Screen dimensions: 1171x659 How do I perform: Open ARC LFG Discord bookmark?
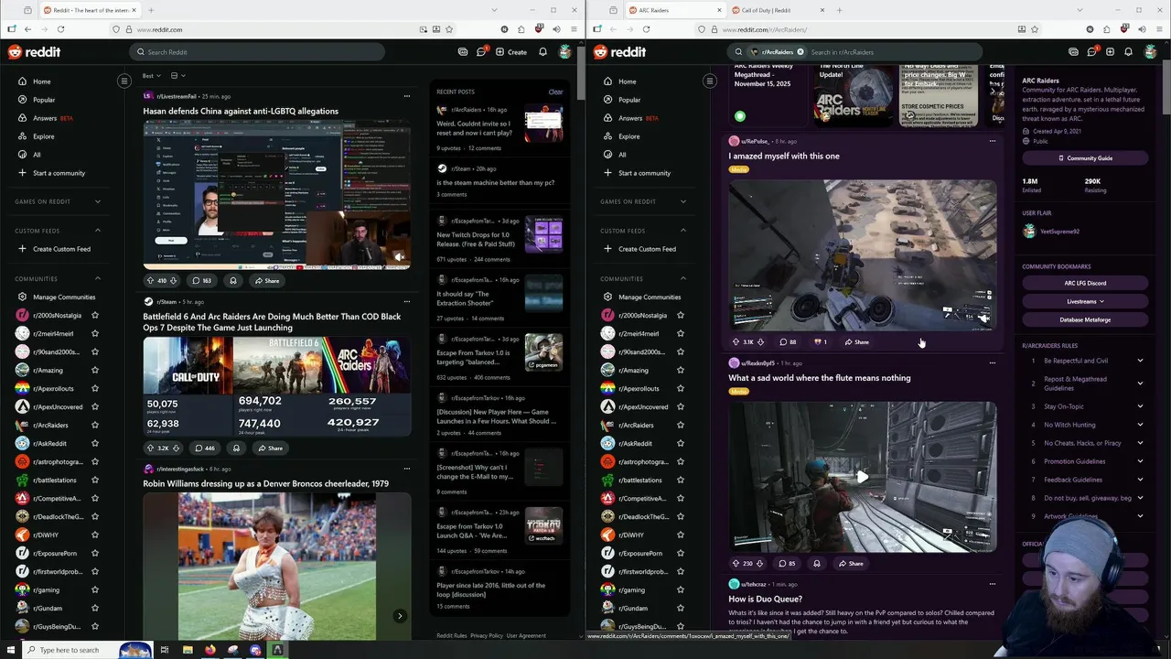[1085, 283]
